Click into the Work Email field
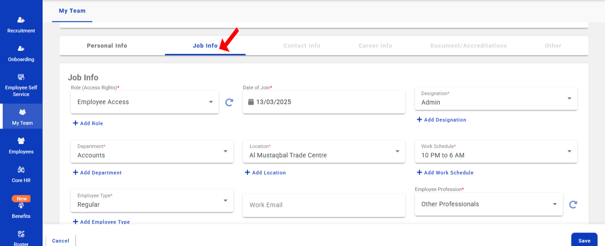This screenshot has height=246, width=605. click(x=324, y=205)
